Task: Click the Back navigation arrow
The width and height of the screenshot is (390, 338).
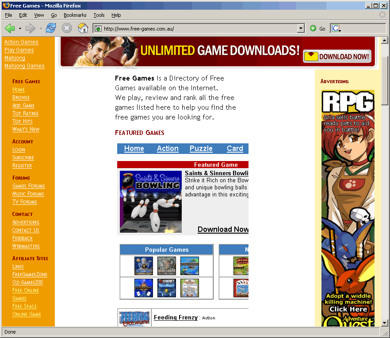Action: point(10,28)
